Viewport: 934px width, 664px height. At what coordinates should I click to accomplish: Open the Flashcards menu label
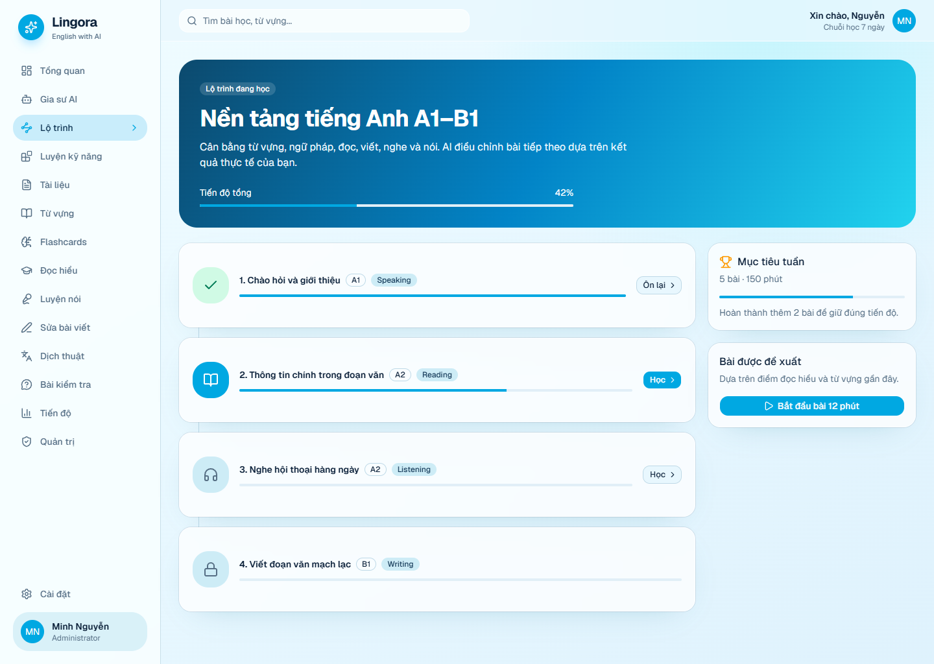pyautogui.click(x=64, y=242)
